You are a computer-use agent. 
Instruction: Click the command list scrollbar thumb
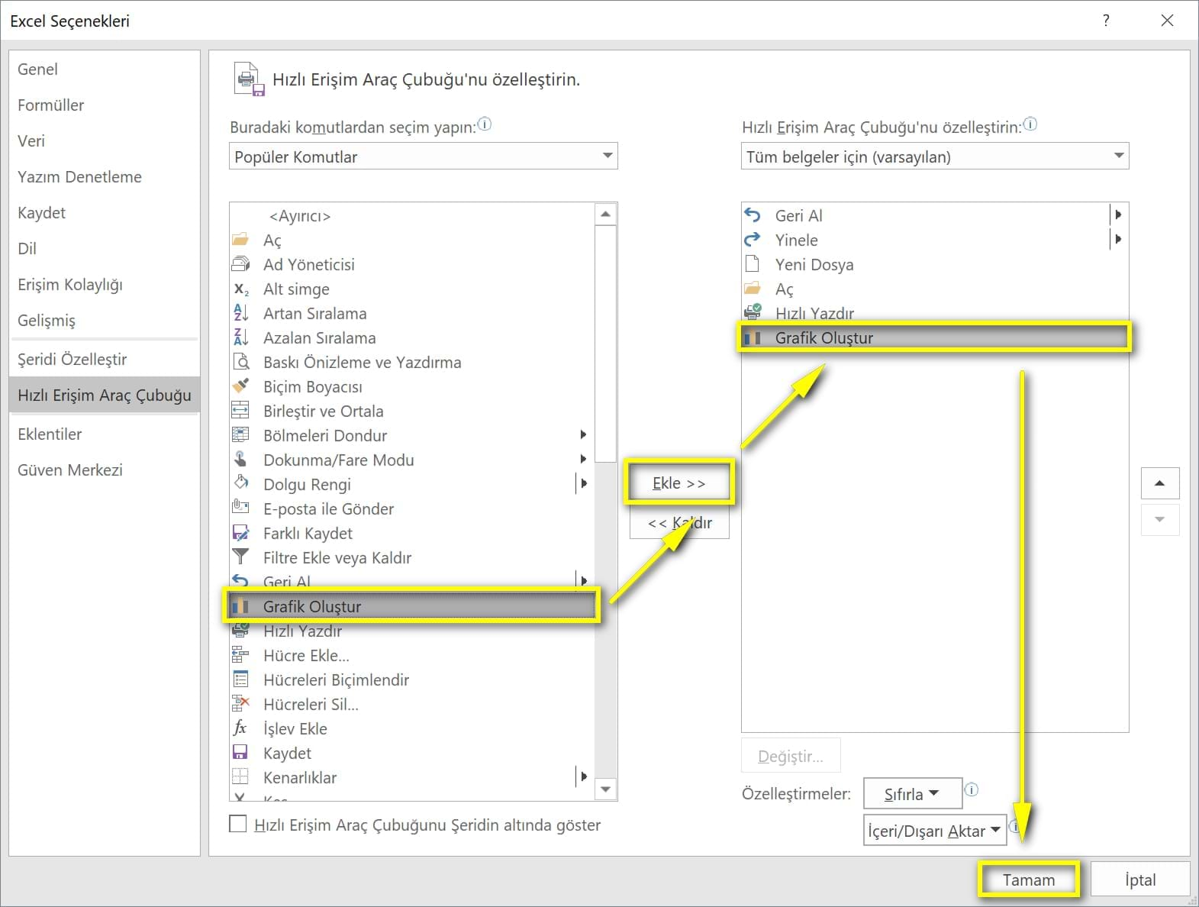click(x=605, y=344)
